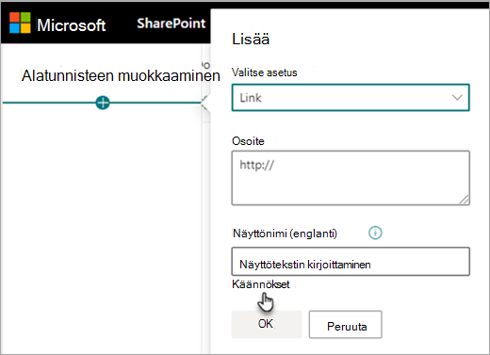Click the Peruuta cancel button

point(346,325)
